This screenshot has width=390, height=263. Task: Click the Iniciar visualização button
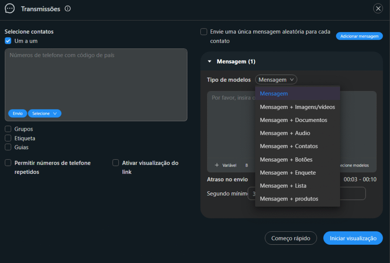pos(353,238)
